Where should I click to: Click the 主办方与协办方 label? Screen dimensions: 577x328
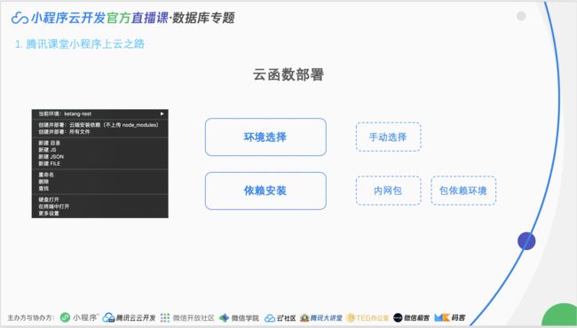click(31, 317)
